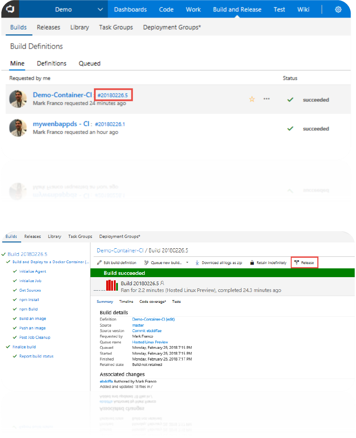Click Mark Franco avatar on mywenbappds row
This screenshot has height=438, width=356.
pyautogui.click(x=18, y=128)
